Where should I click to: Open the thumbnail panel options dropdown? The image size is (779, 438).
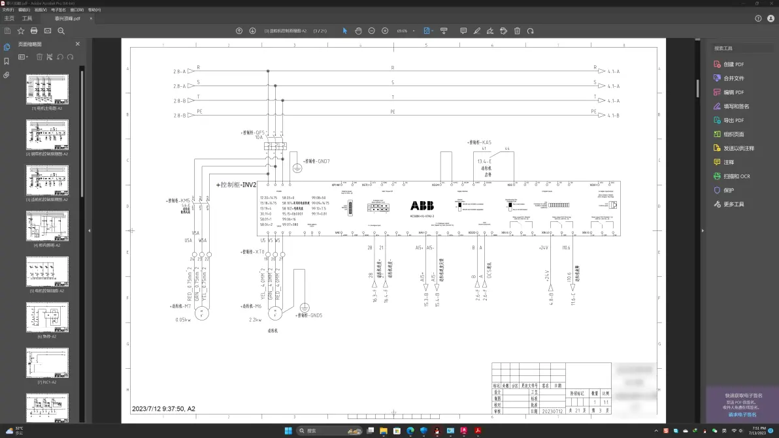[x=23, y=57]
